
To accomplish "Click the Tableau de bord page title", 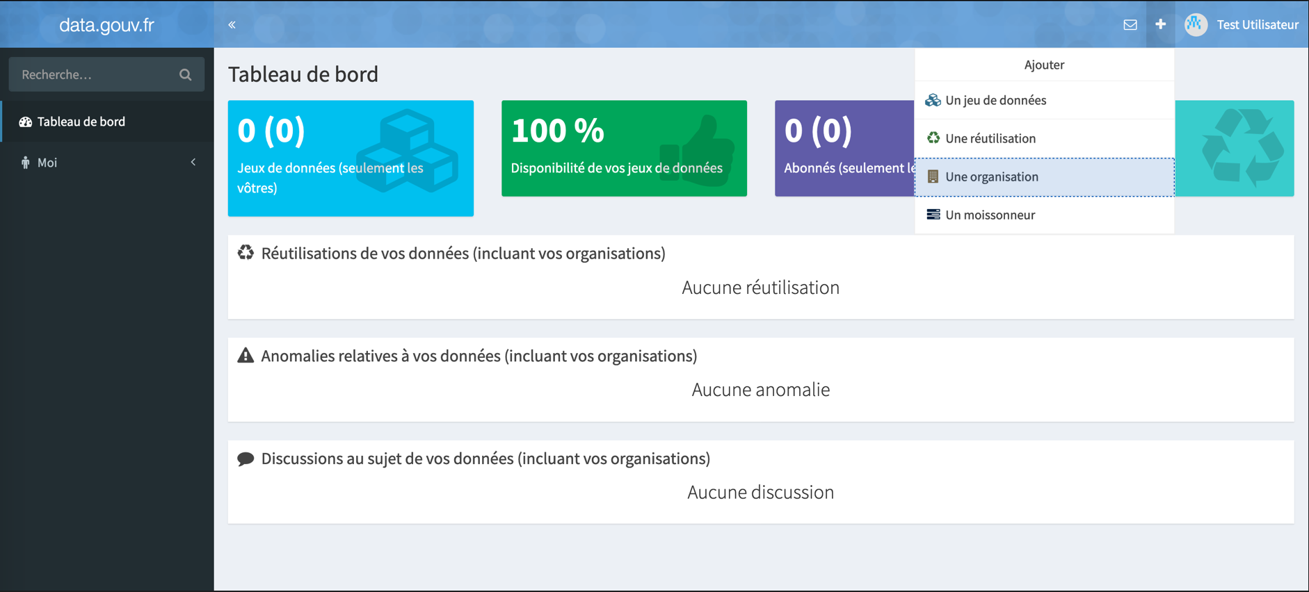I will [303, 74].
